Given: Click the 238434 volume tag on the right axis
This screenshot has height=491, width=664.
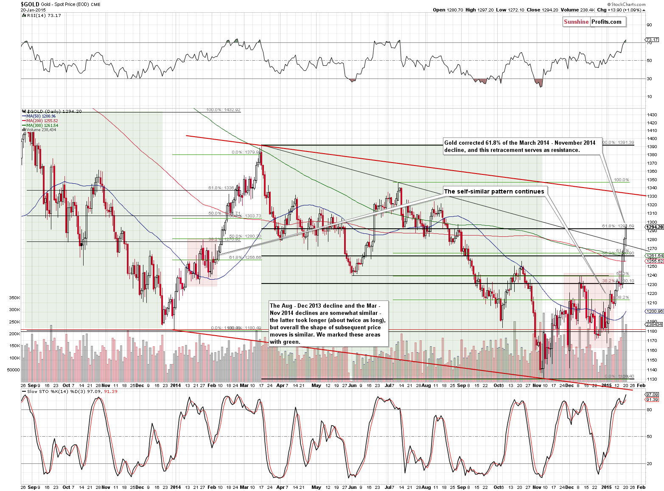Looking at the screenshot, I should tap(654, 324).
